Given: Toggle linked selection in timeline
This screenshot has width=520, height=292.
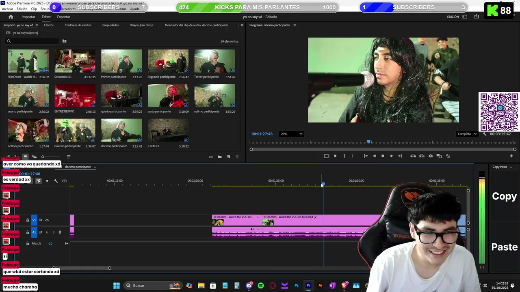Looking at the screenshot, I should click(x=38, y=181).
